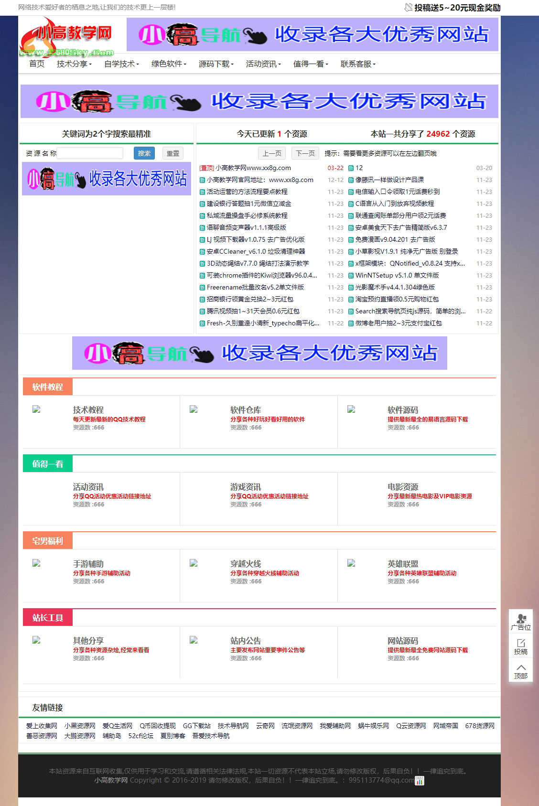Image resolution: width=539 pixels, height=806 pixels.
Task: Expand the 联系客服 nav dropdown
Action: point(358,64)
